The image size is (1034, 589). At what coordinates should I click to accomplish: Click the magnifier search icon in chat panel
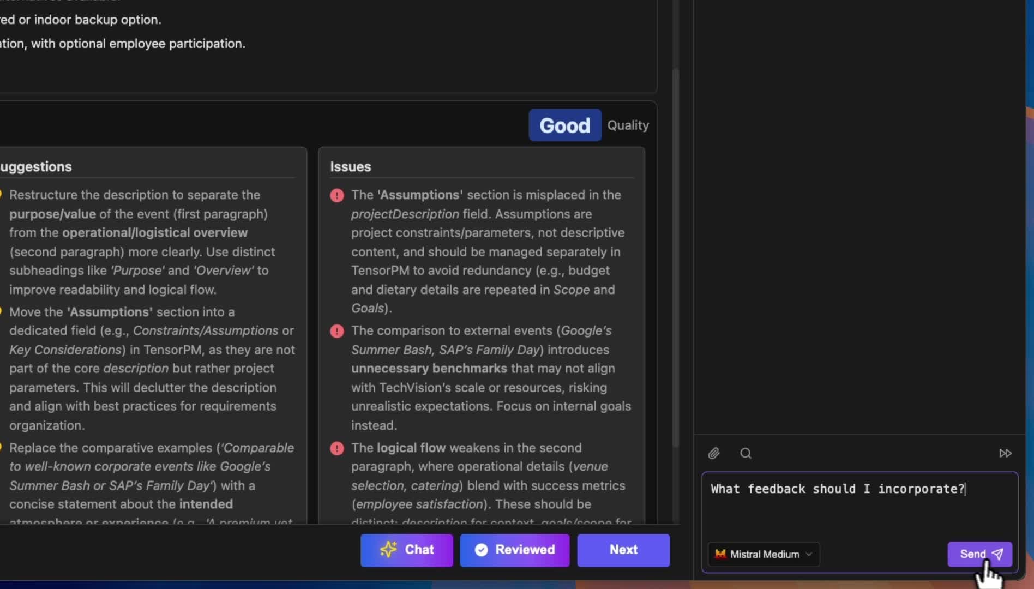coord(746,453)
